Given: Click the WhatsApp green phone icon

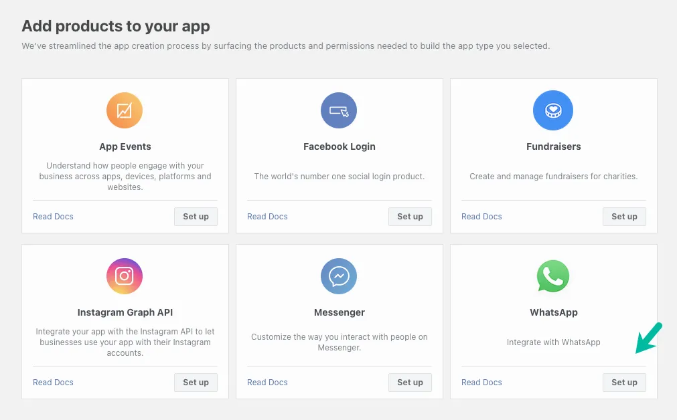Looking at the screenshot, I should pos(553,276).
